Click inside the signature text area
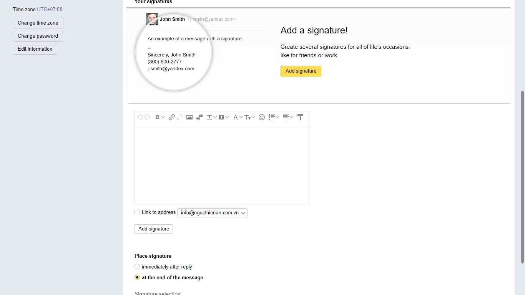The width and height of the screenshot is (525, 295). [x=222, y=166]
